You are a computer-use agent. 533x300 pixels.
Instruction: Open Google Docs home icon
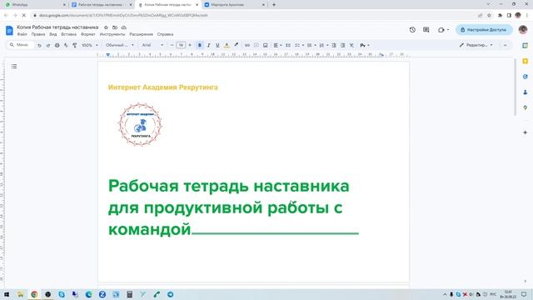point(9,30)
